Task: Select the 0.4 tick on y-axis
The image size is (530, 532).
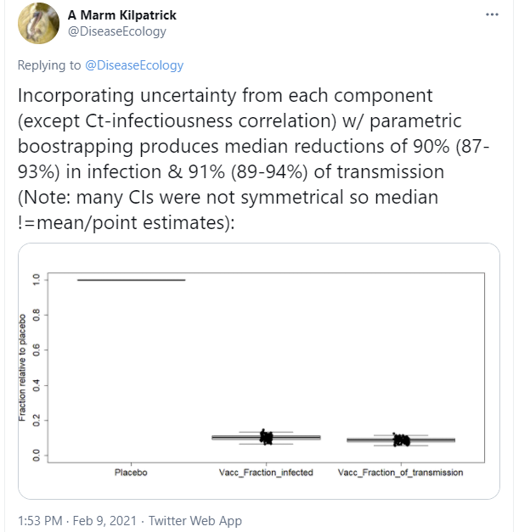Action: coord(36,385)
